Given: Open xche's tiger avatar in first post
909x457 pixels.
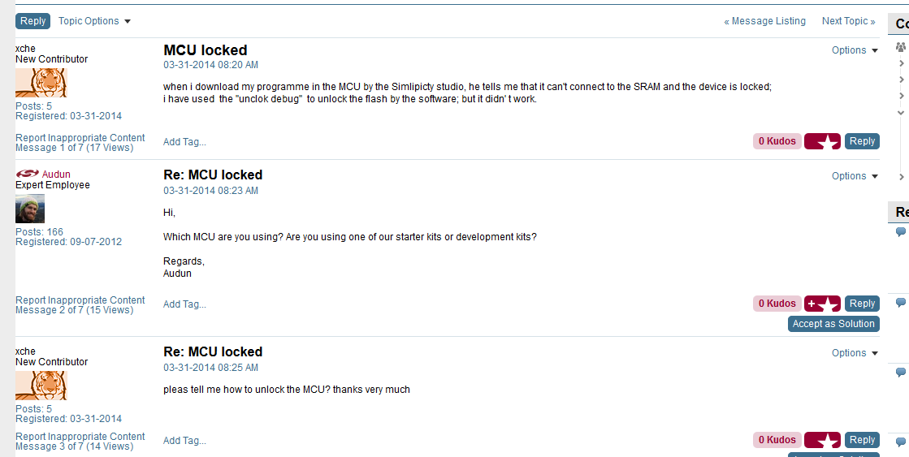Looking at the screenshot, I should coord(41,83).
